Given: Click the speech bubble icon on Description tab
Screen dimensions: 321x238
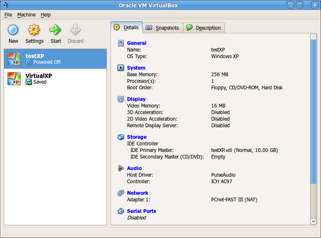Looking at the screenshot, I should [189, 27].
